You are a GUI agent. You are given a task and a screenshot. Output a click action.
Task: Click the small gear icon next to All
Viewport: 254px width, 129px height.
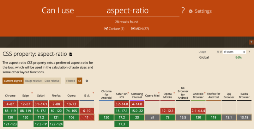(x=87, y=81)
